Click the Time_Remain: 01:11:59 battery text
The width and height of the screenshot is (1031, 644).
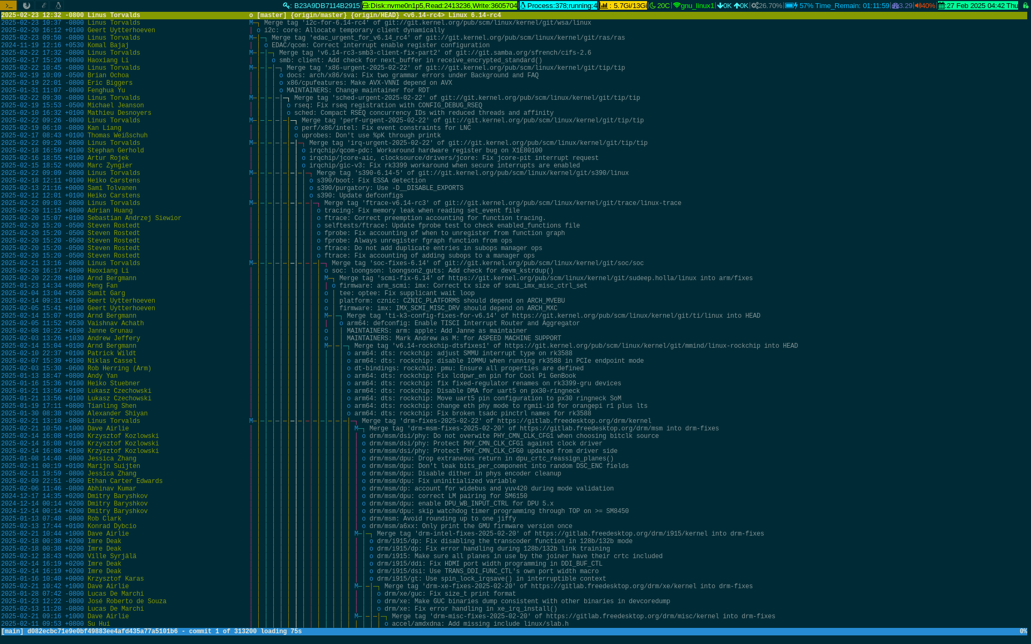[852, 5]
